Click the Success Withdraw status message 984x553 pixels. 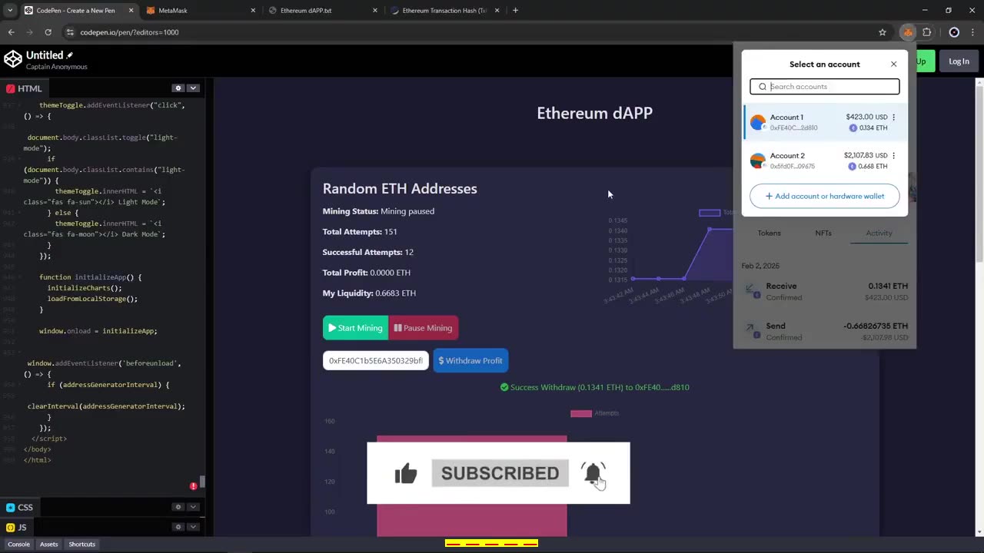click(594, 387)
